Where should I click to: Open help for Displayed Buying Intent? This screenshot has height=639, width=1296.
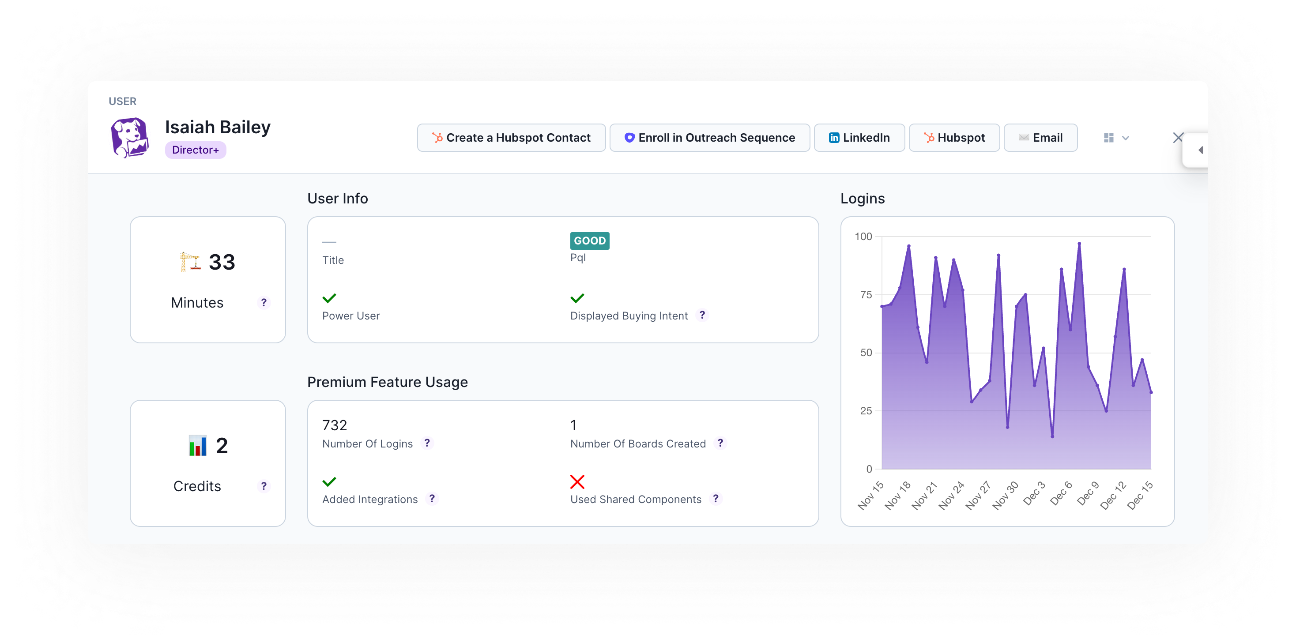[x=702, y=315]
